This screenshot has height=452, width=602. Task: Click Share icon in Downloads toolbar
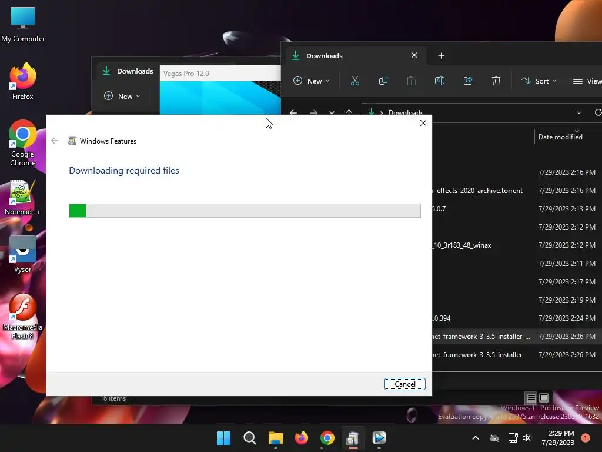[x=467, y=81]
